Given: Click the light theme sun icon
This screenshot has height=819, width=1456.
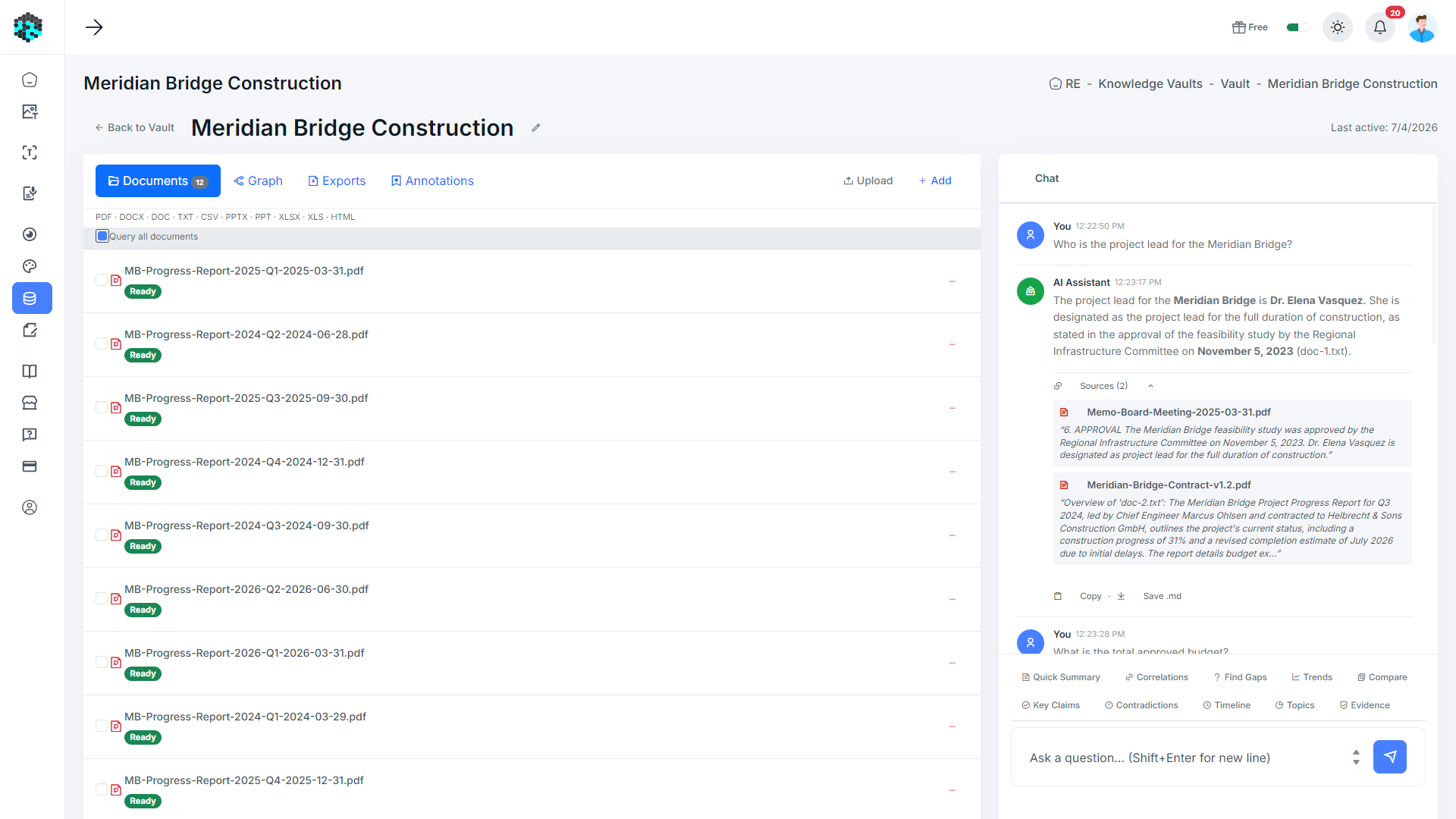Looking at the screenshot, I should coord(1338,27).
